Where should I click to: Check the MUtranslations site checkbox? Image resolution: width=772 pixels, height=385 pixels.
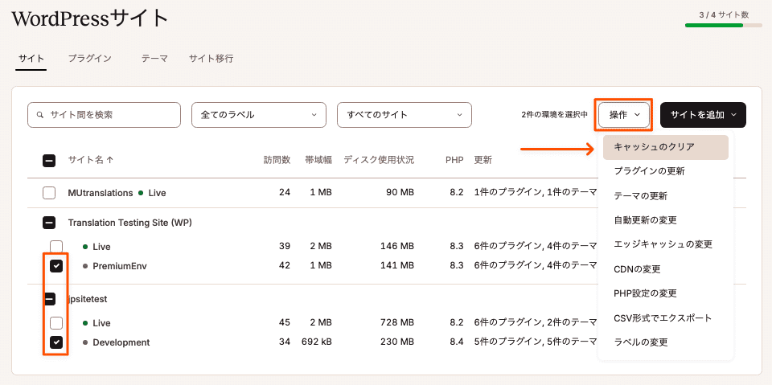49,193
